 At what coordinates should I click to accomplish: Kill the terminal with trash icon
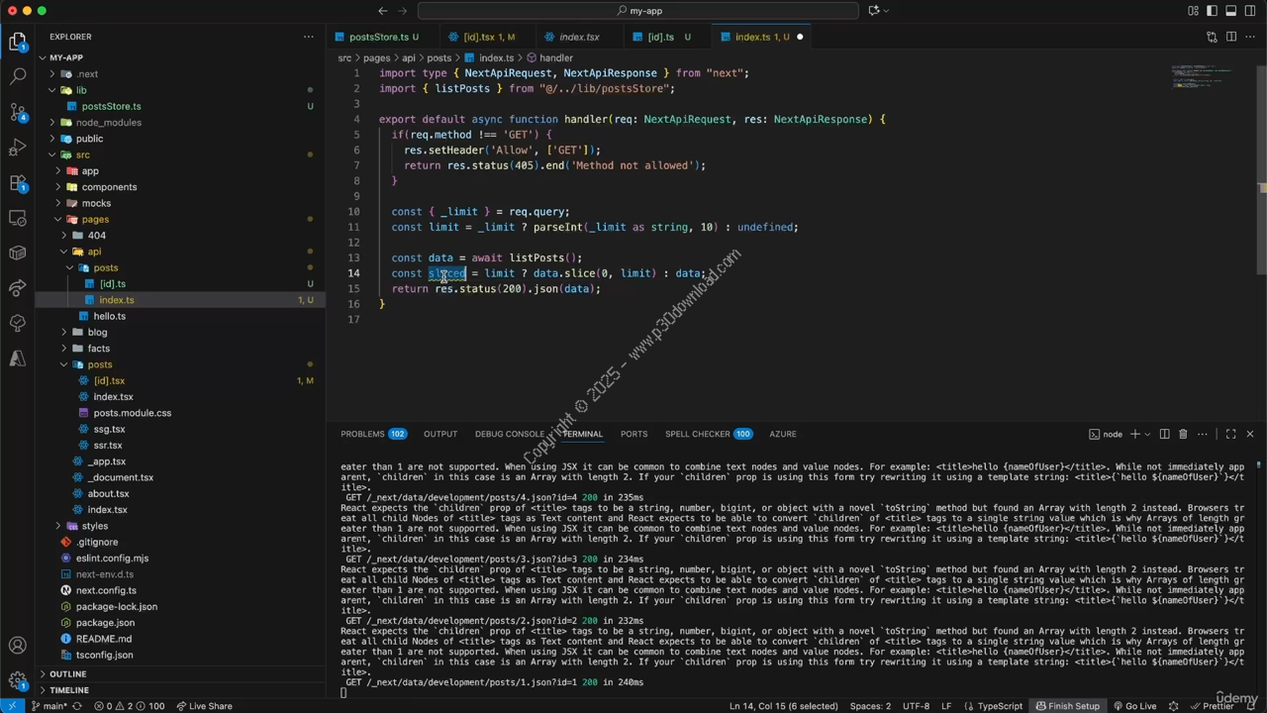point(1183,434)
